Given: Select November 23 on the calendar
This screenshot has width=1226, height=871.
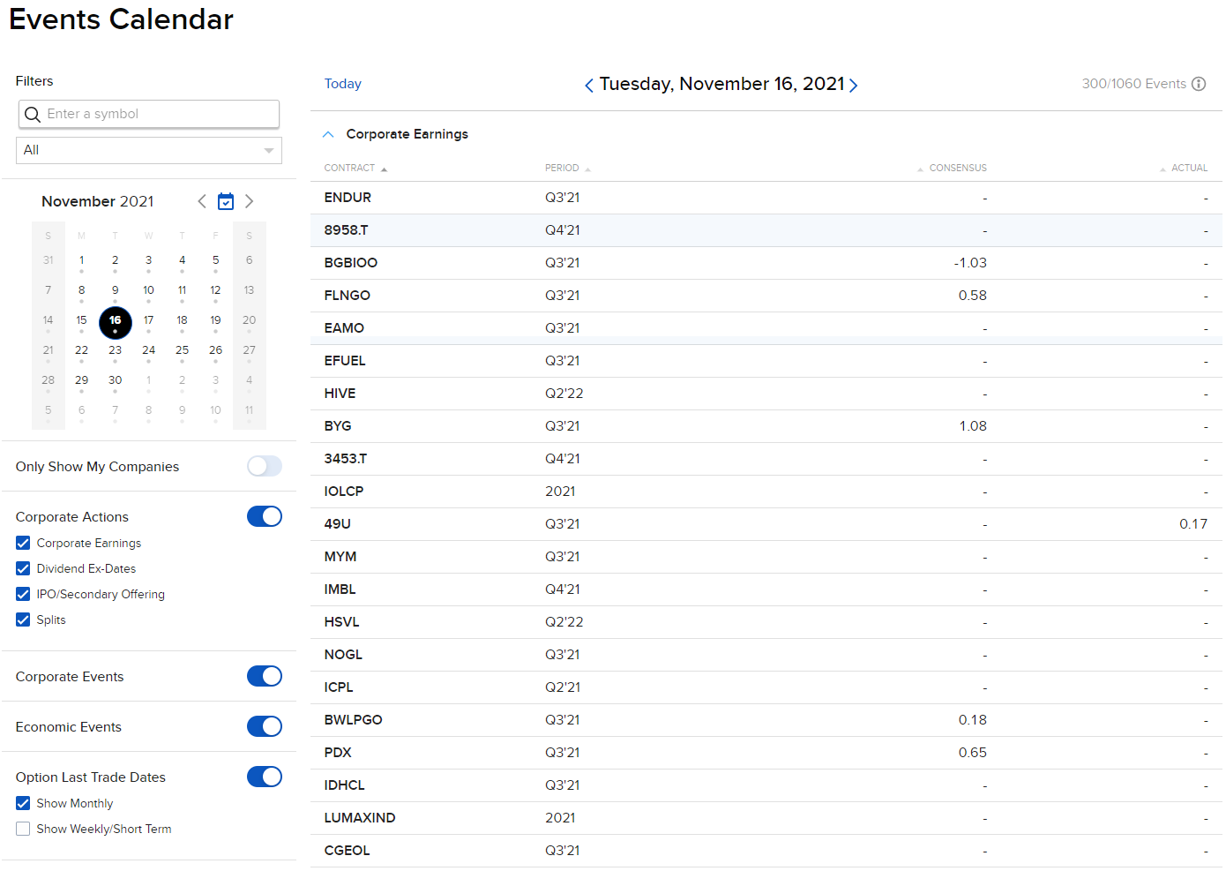Looking at the screenshot, I should [x=115, y=349].
